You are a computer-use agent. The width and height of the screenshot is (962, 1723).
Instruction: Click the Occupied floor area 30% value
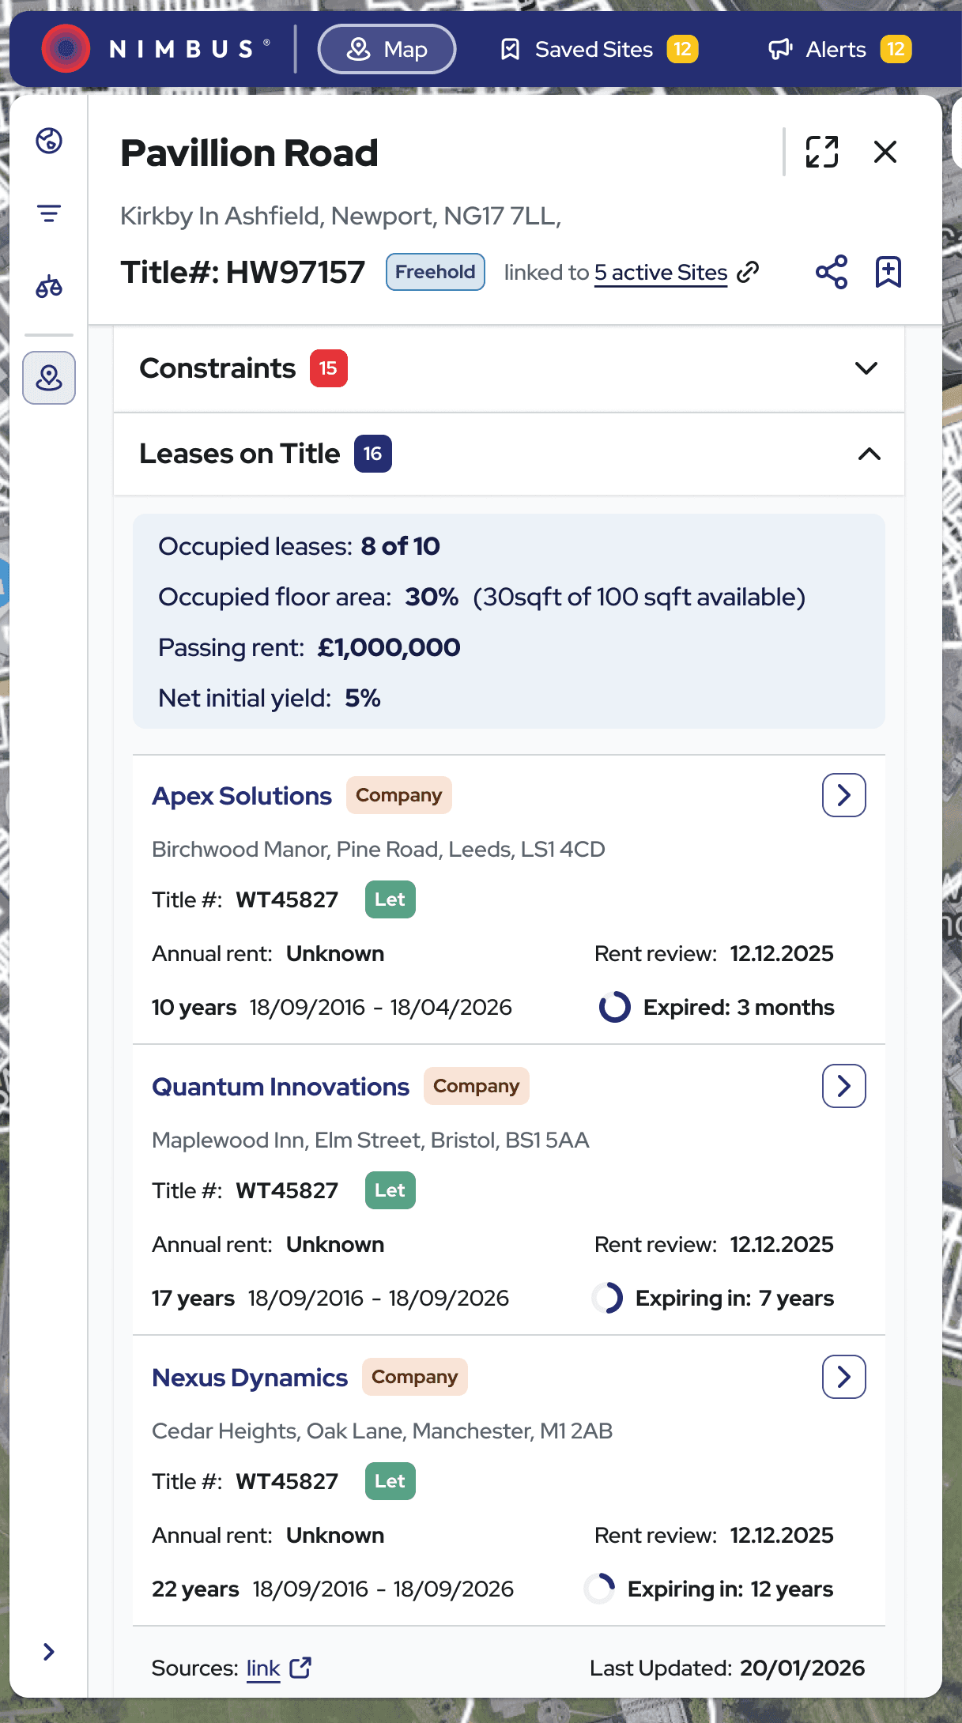tap(432, 597)
